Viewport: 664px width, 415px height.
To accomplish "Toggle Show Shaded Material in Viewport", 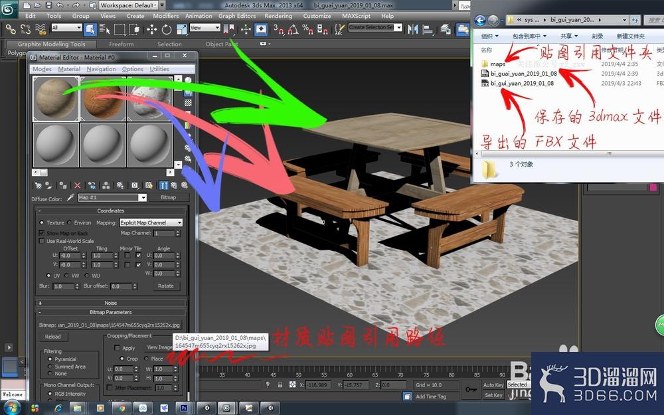I will click(149, 185).
